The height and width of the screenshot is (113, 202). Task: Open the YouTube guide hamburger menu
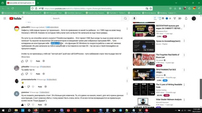[5, 19]
